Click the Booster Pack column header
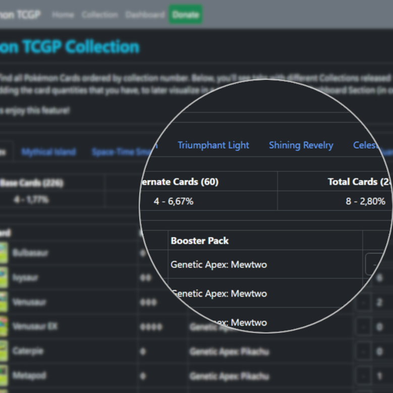This screenshot has height=393, width=393. [199, 241]
